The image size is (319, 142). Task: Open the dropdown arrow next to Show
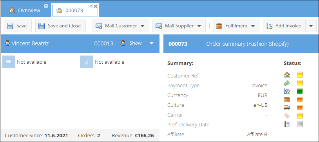click(x=152, y=43)
